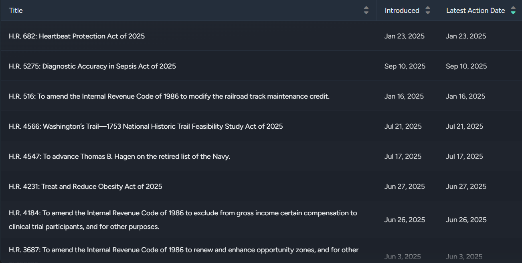Click Jan 16, 2025 in Latest Action column

click(465, 96)
